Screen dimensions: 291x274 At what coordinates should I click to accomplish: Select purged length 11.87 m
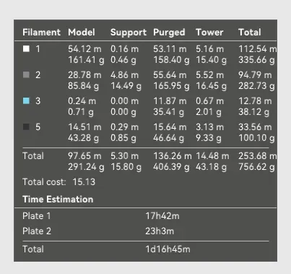(x=170, y=101)
